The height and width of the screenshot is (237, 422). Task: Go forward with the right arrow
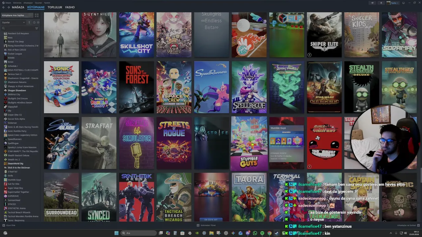(x=8, y=7)
